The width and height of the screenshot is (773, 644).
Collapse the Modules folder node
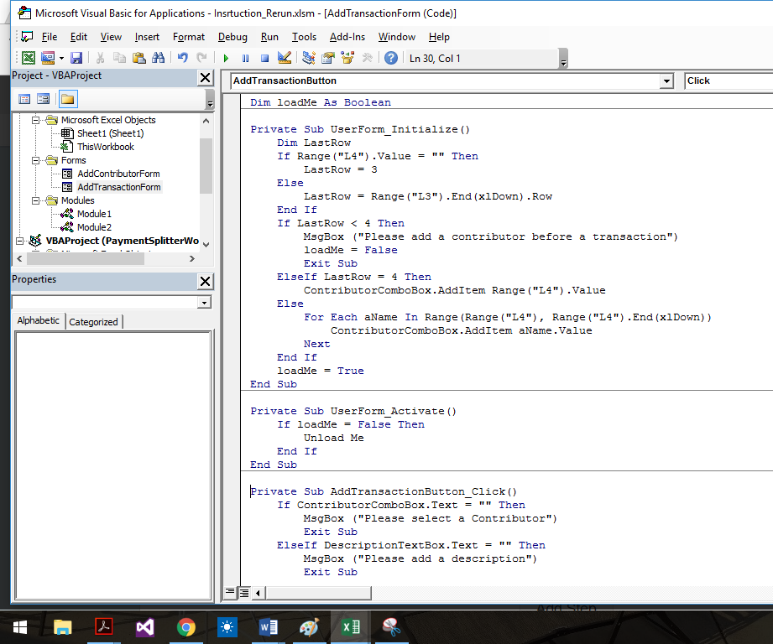coord(36,200)
